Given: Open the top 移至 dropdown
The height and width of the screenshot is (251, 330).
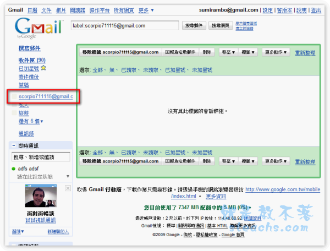Looking at the screenshot, I should 228,52.
